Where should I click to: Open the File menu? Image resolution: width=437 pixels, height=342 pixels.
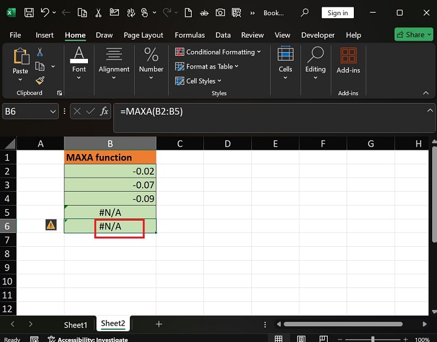15,35
